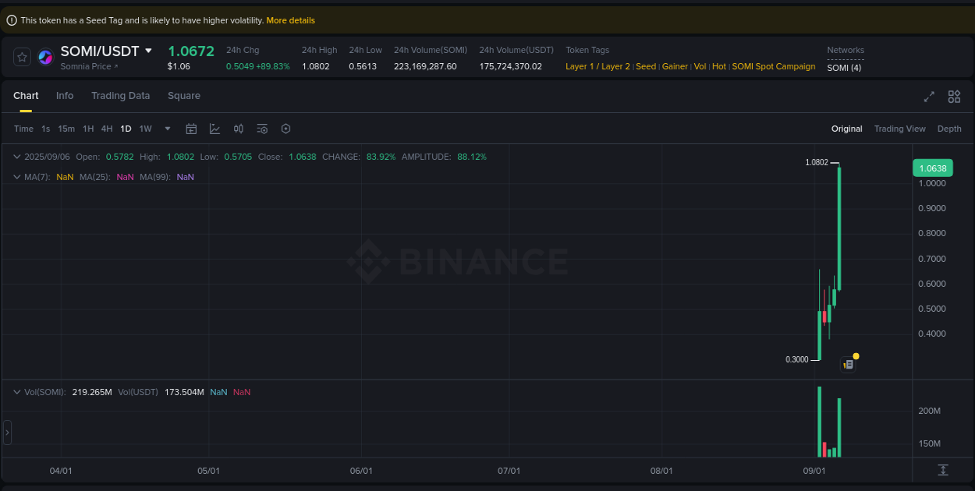Click the highlighted last price label 1.0638

point(933,168)
